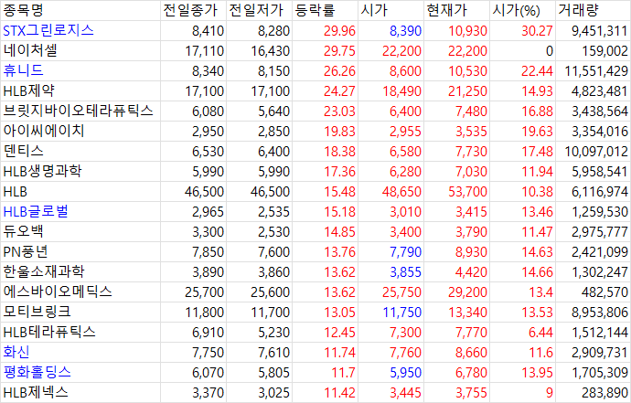
Task: Select stock 화신
Action: coord(16,353)
